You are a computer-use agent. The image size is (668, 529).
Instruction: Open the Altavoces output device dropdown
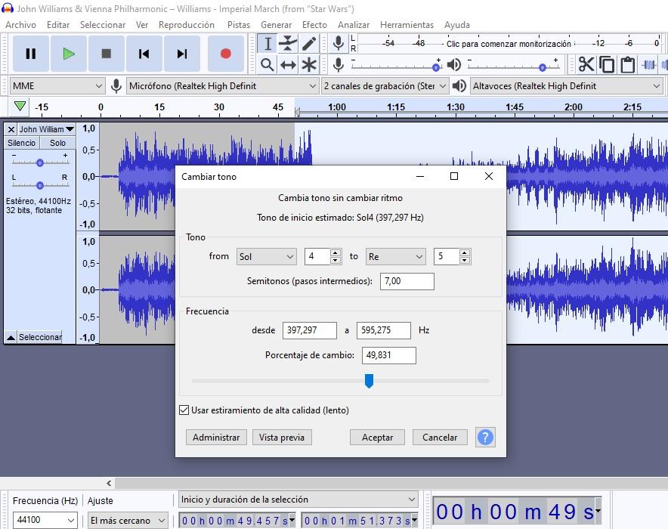click(x=566, y=85)
